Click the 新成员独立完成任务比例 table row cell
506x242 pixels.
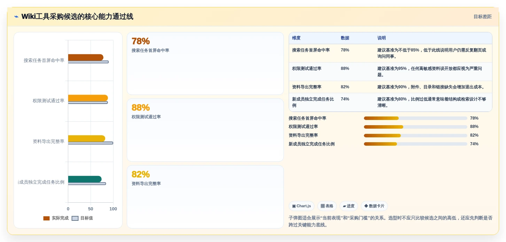[313, 102]
